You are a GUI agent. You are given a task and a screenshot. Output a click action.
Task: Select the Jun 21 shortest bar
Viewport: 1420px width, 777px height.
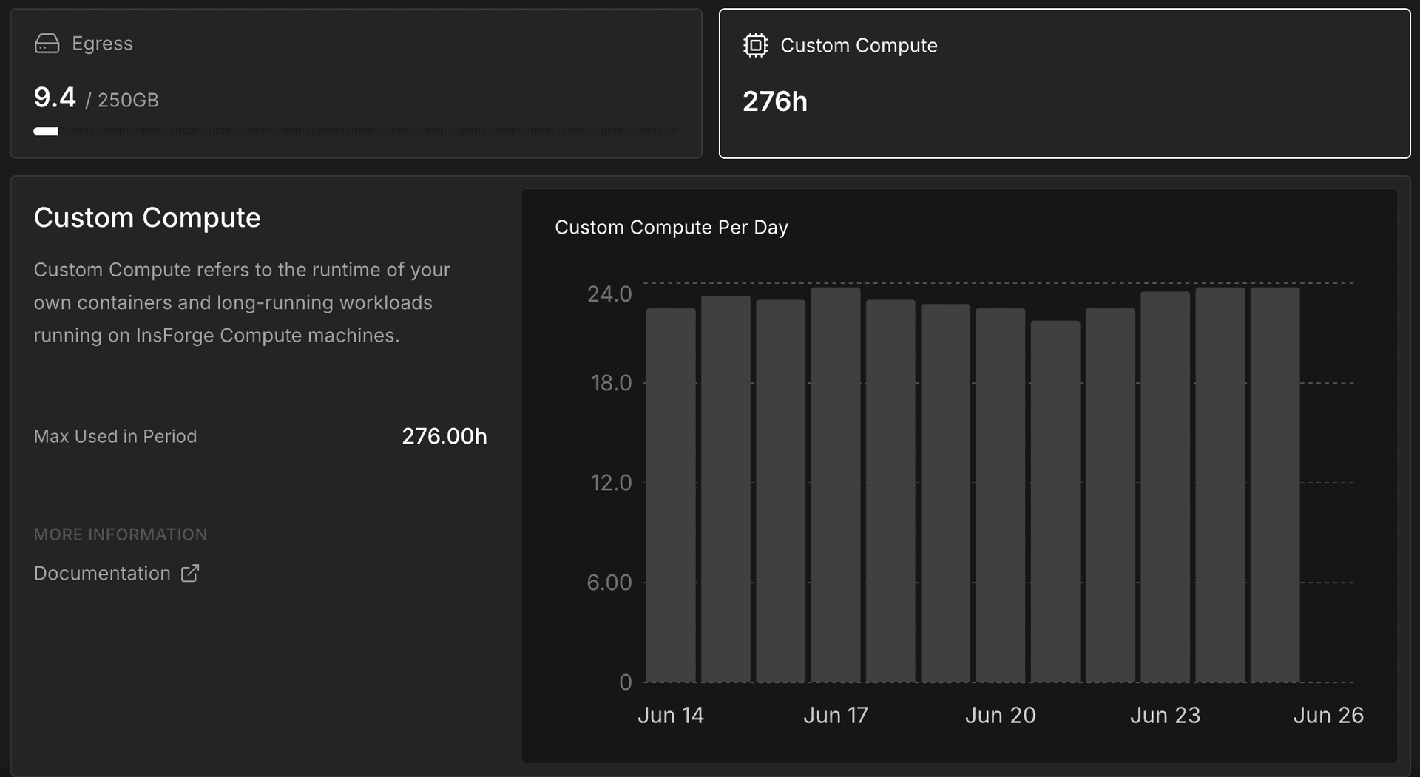coord(1055,501)
